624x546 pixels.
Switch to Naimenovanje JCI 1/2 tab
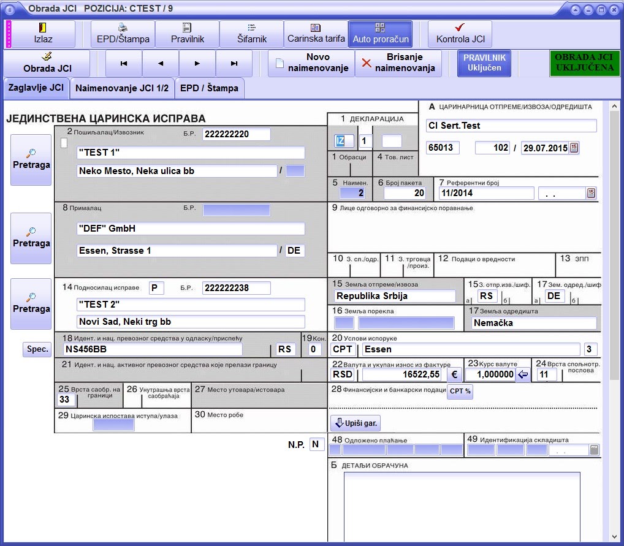coord(122,88)
